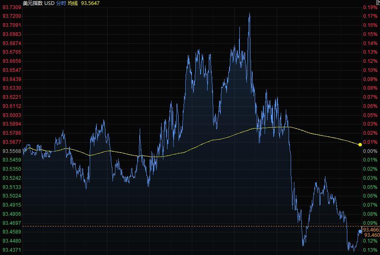The width and height of the screenshot is (380, 255).
Task: Click the 93.4663 current price tag
Action: point(371,229)
